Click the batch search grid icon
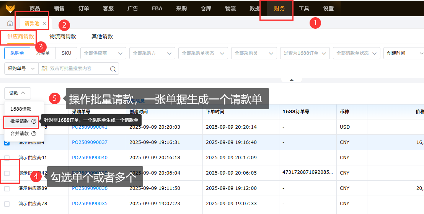The width and height of the screenshot is (424, 214). coord(44,69)
